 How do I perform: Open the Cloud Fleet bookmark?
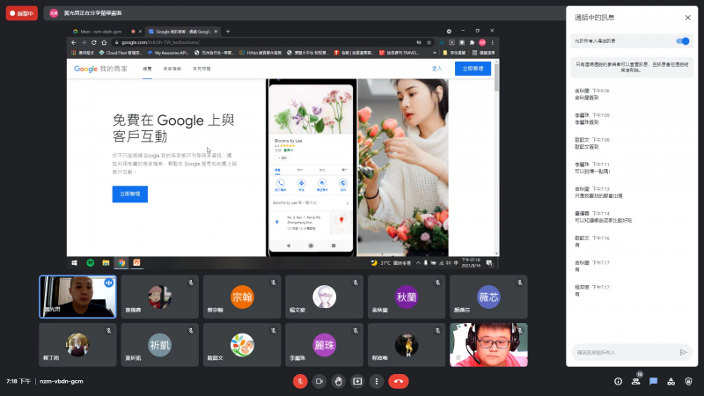click(x=121, y=53)
